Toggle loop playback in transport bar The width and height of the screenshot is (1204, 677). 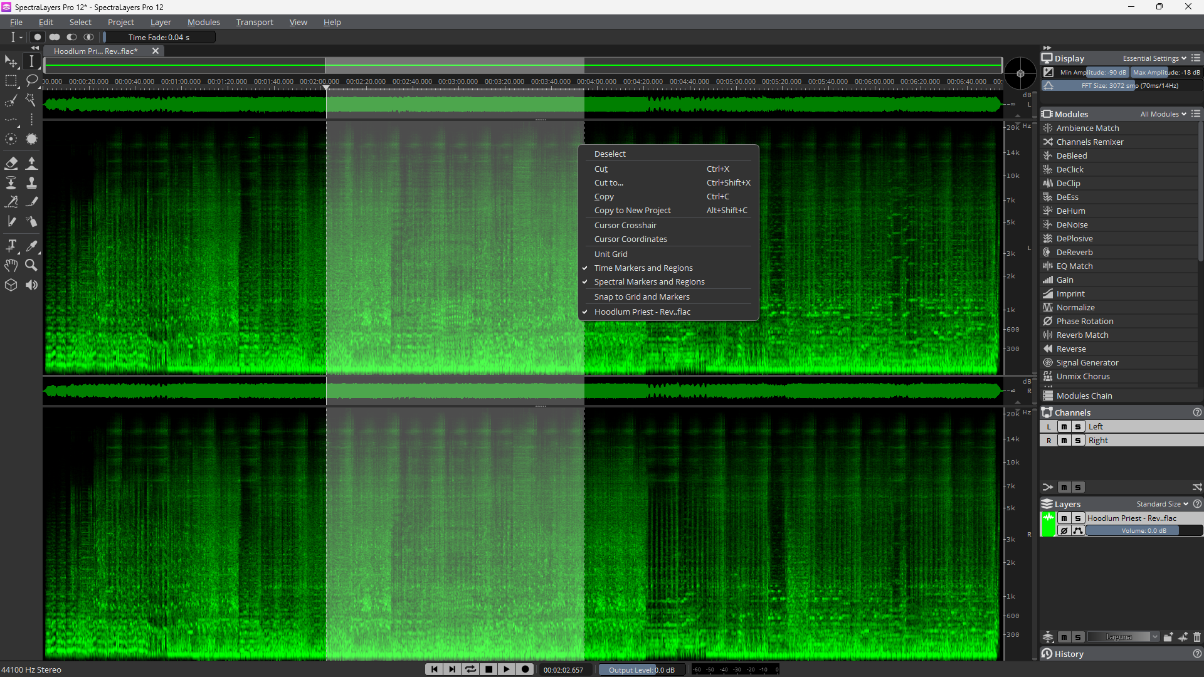pos(470,669)
